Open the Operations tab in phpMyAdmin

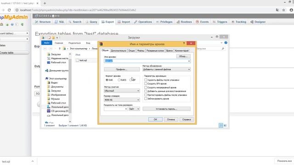[143, 22]
